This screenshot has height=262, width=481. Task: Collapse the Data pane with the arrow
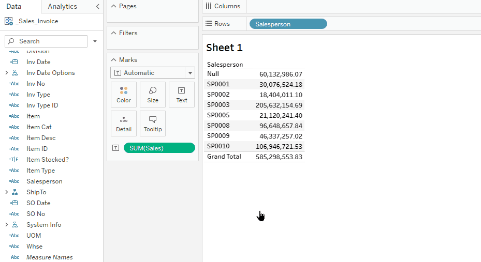pyautogui.click(x=97, y=7)
